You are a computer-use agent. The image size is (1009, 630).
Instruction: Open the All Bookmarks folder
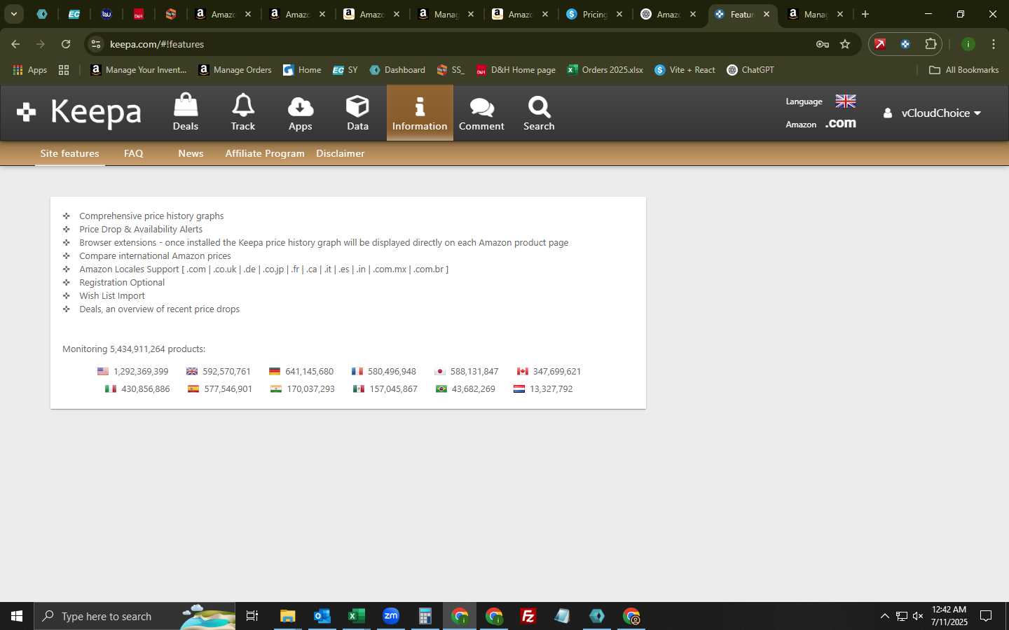(x=963, y=70)
